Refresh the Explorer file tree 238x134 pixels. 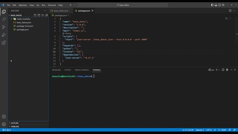[x=43, y=15]
